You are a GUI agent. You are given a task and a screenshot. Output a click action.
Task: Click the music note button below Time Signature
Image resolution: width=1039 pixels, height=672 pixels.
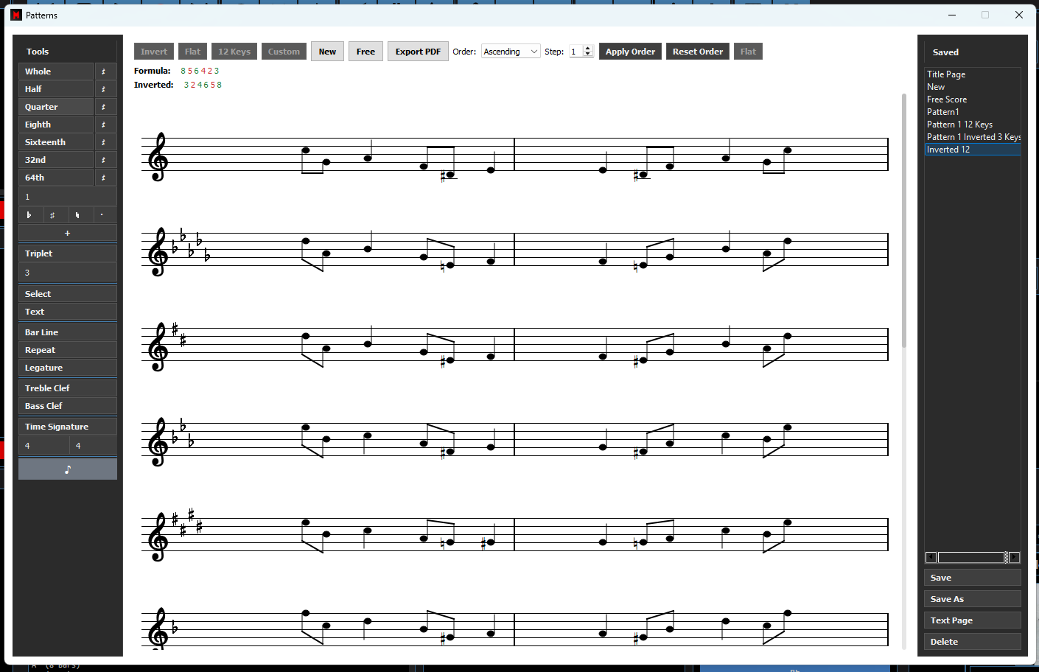(68, 469)
